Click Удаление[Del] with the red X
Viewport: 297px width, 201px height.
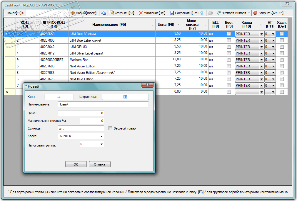click(x=152, y=13)
